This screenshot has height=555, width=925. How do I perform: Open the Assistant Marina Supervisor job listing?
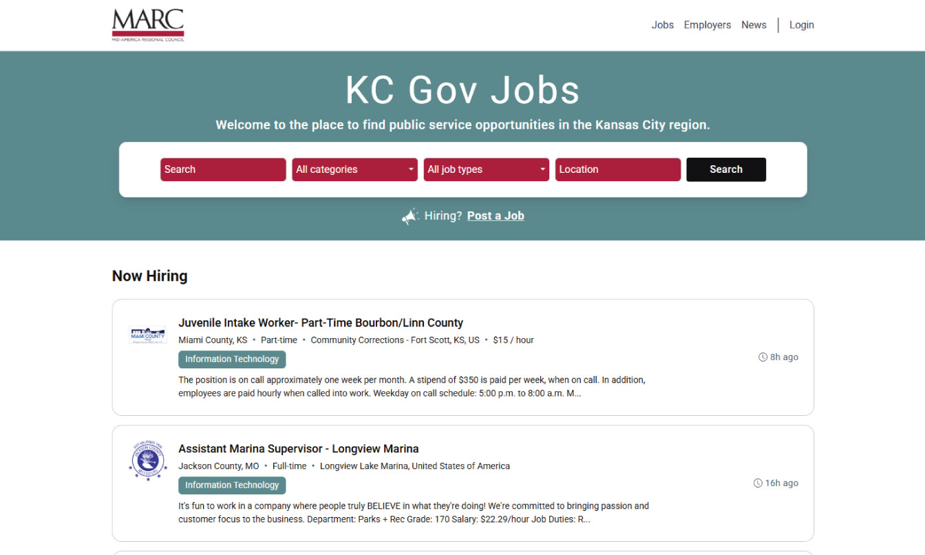click(299, 448)
